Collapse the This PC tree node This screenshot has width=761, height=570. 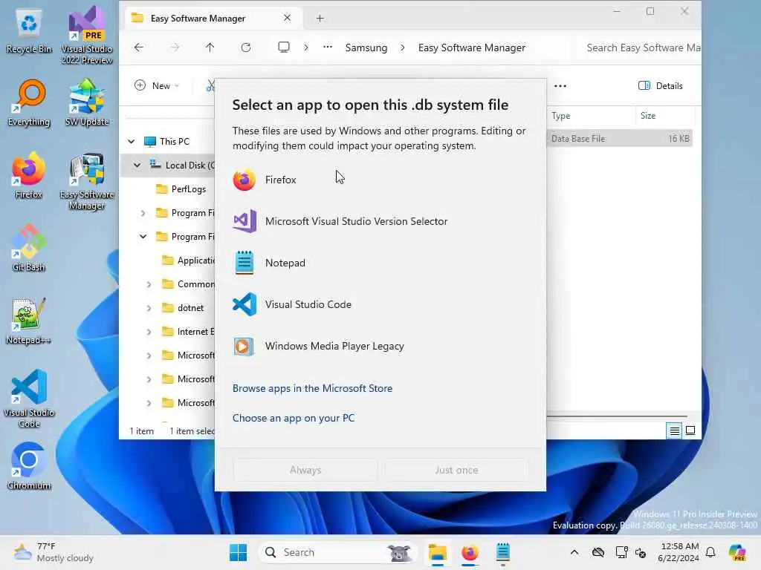coord(131,142)
